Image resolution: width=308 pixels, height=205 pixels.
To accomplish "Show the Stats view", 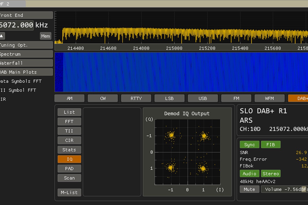I will 69,150.
